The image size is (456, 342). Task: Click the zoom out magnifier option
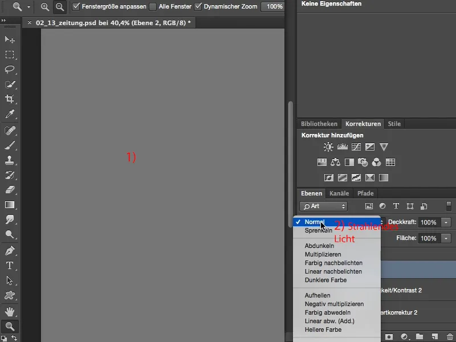[60, 6]
